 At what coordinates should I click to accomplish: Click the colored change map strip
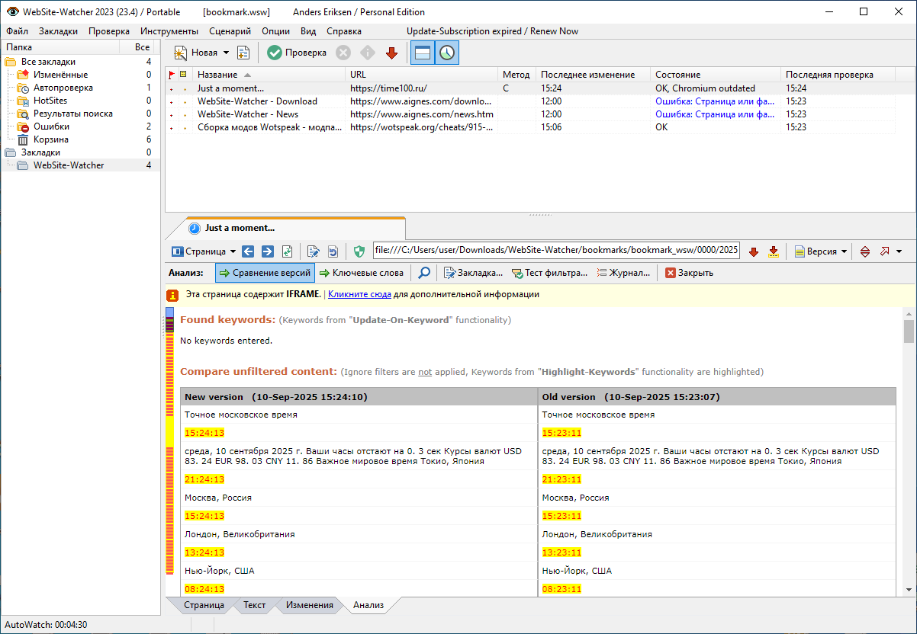point(169,450)
